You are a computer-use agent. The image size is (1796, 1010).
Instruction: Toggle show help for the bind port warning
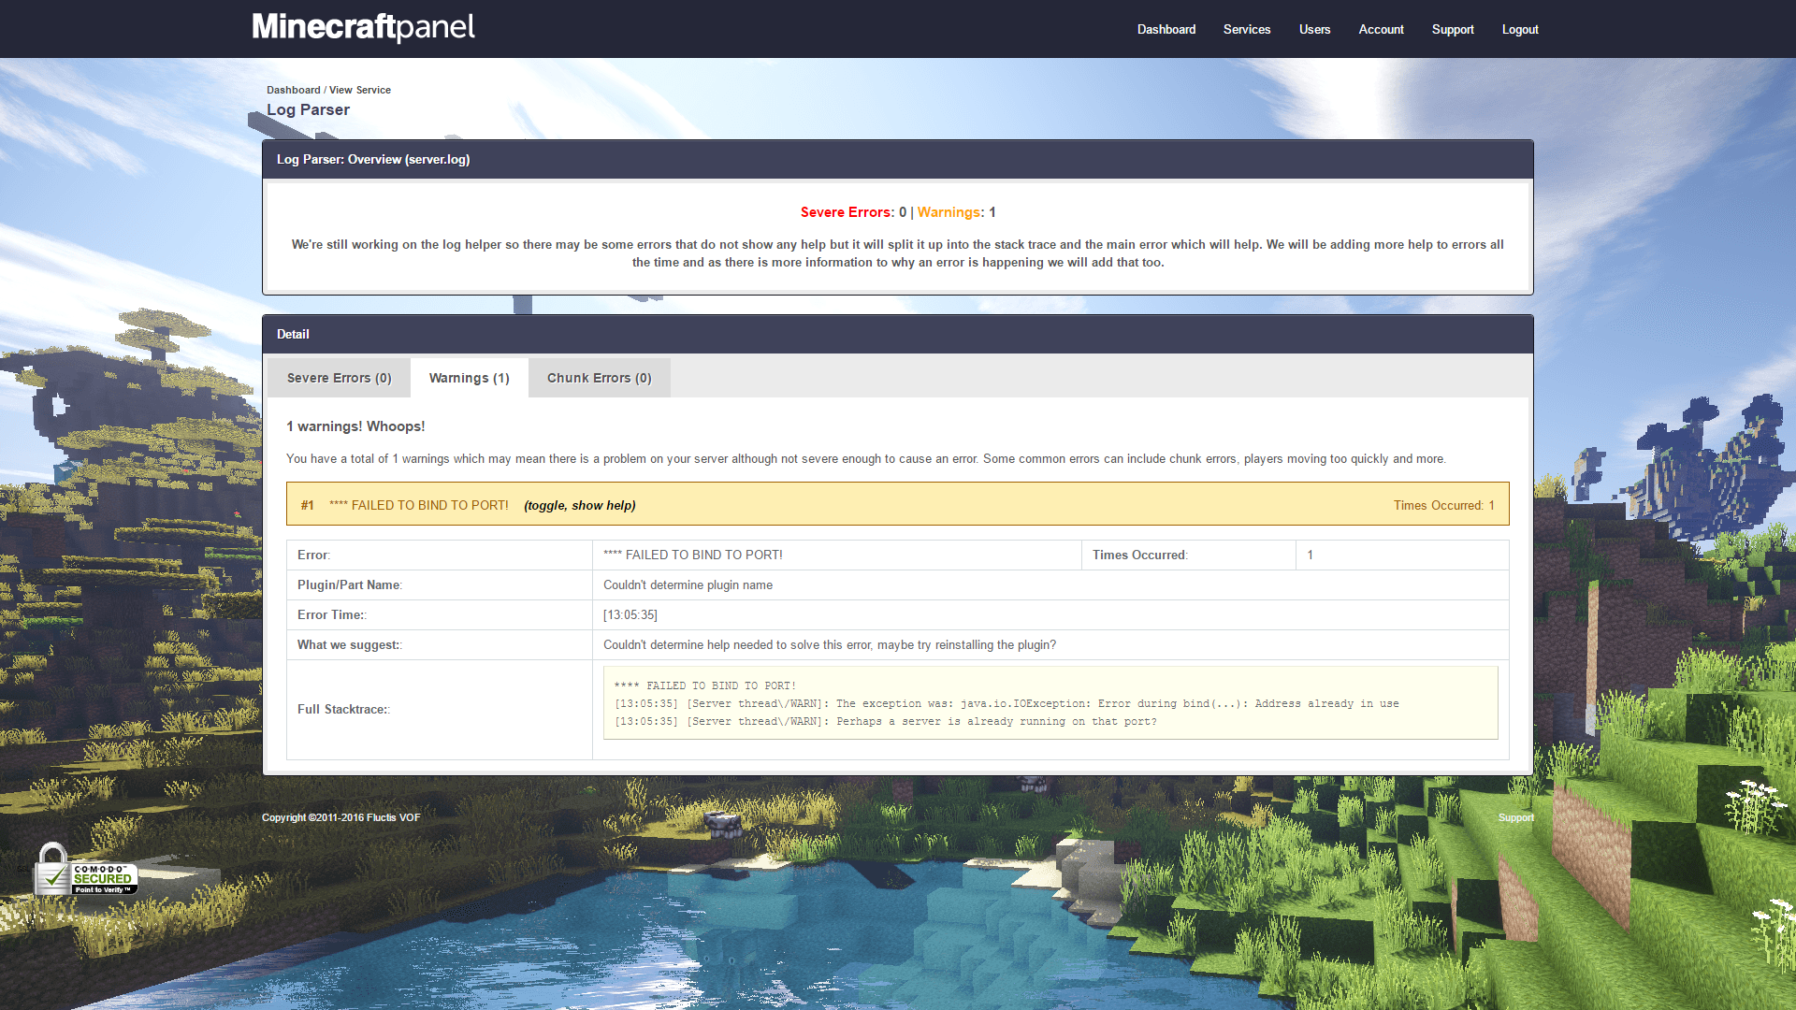click(578, 505)
